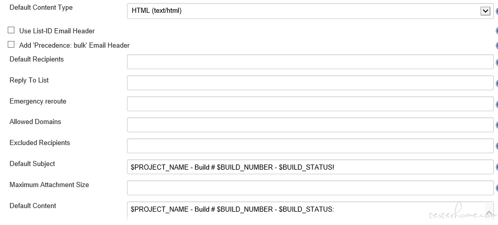This screenshot has width=498, height=225.
Task: Click help icon beside Default Subject
Action: click(x=496, y=167)
